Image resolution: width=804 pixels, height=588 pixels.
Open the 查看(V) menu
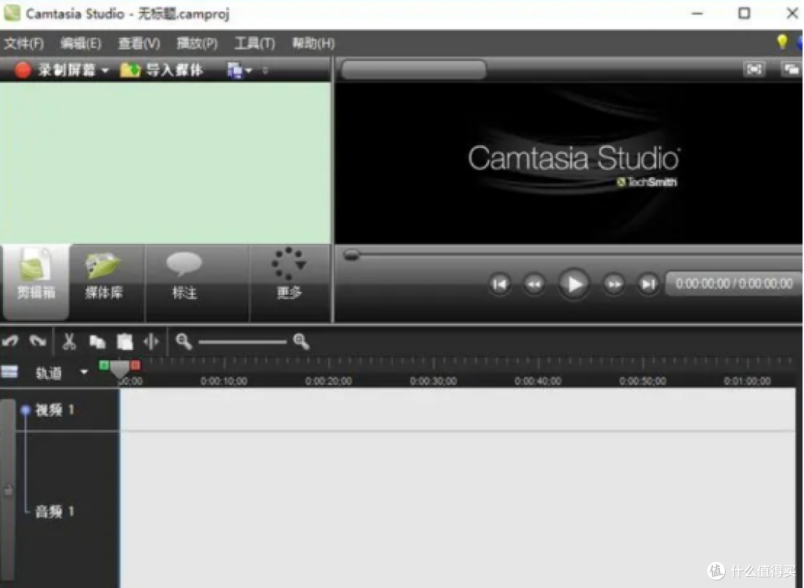[139, 44]
